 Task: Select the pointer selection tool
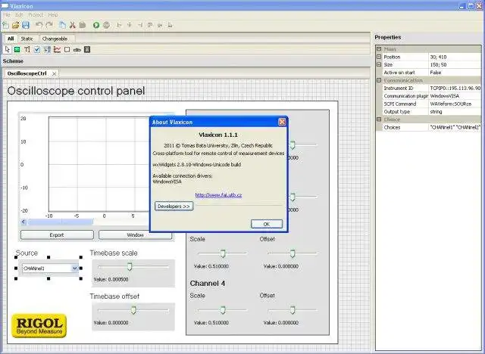(7, 49)
